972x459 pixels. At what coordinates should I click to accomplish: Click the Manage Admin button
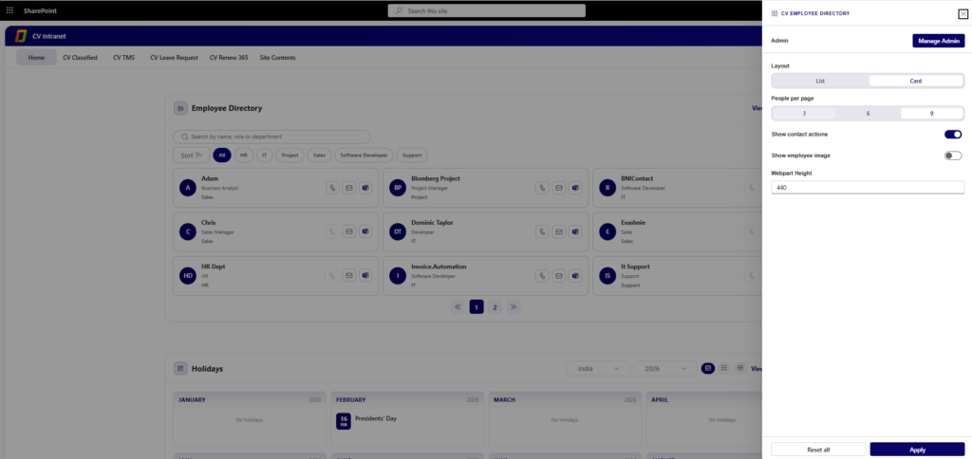click(939, 41)
